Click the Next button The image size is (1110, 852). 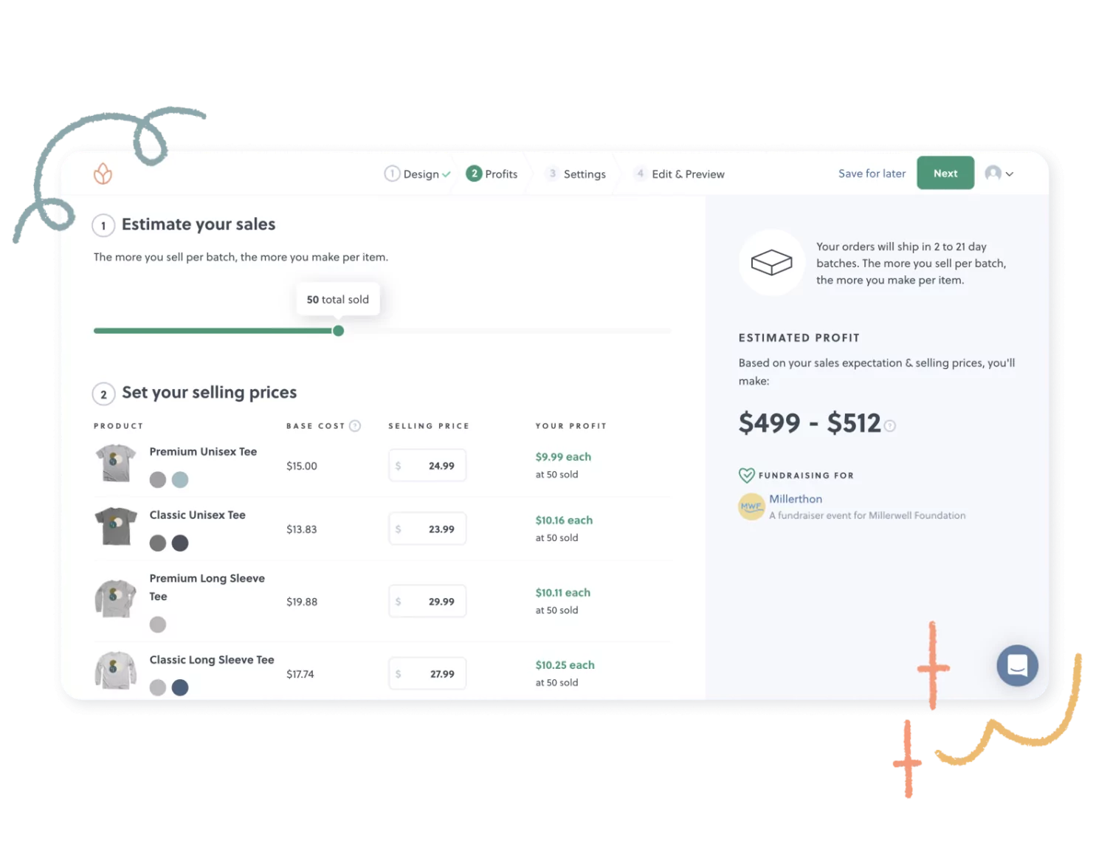pyautogui.click(x=945, y=174)
